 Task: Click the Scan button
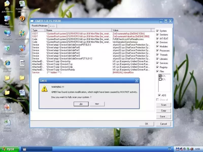(x=164, y=105)
